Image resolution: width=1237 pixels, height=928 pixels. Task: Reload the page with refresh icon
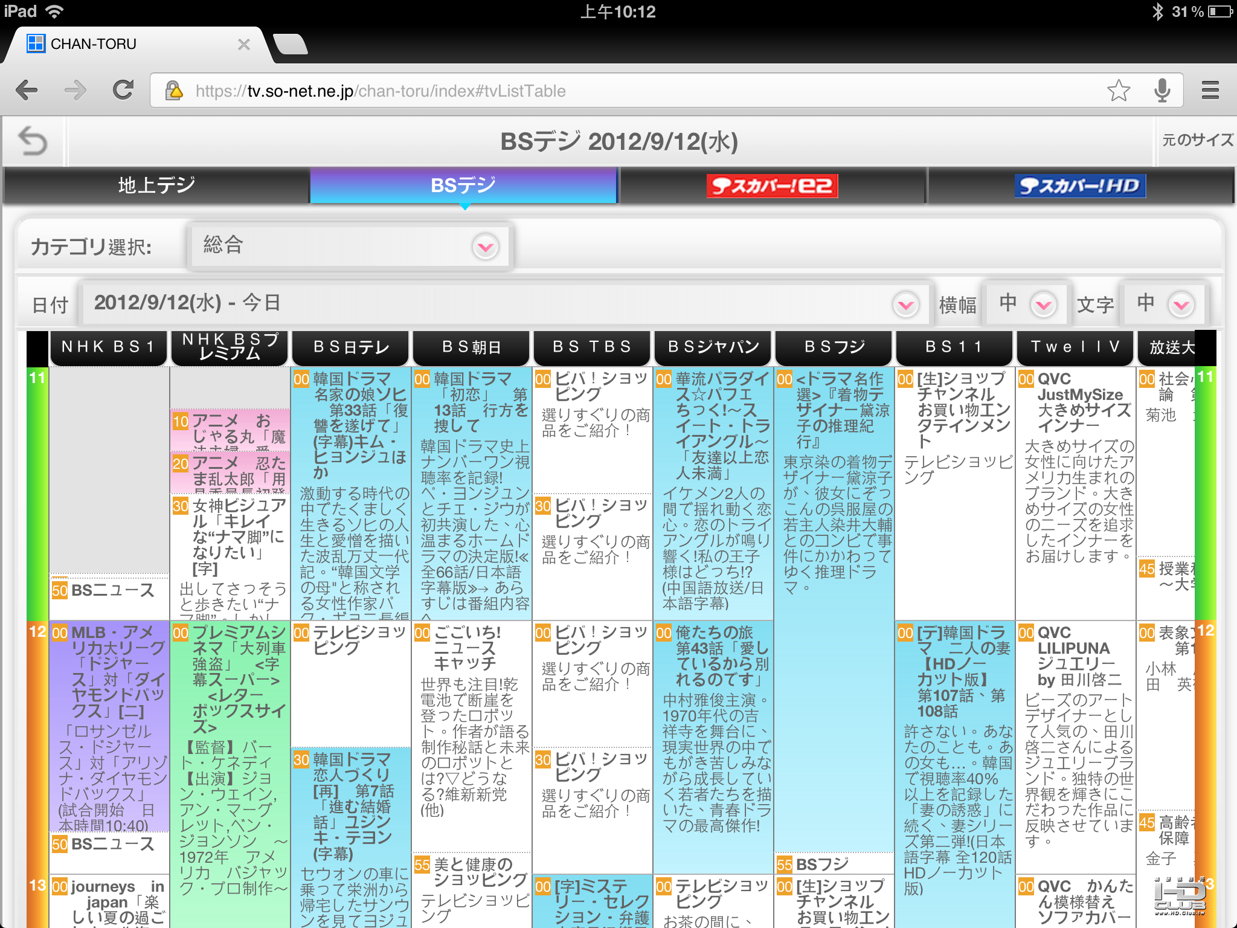[x=123, y=91]
